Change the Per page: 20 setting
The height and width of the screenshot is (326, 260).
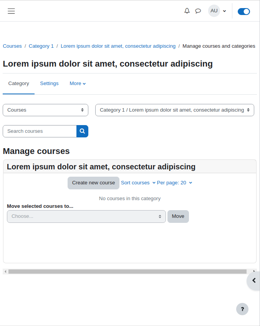(x=174, y=183)
